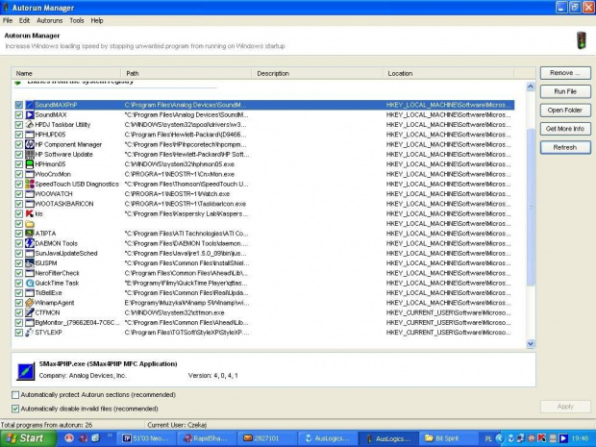Image resolution: width=596 pixels, height=447 pixels.
Task: Expand hidden system tray icons arrow
Action: 500,438
